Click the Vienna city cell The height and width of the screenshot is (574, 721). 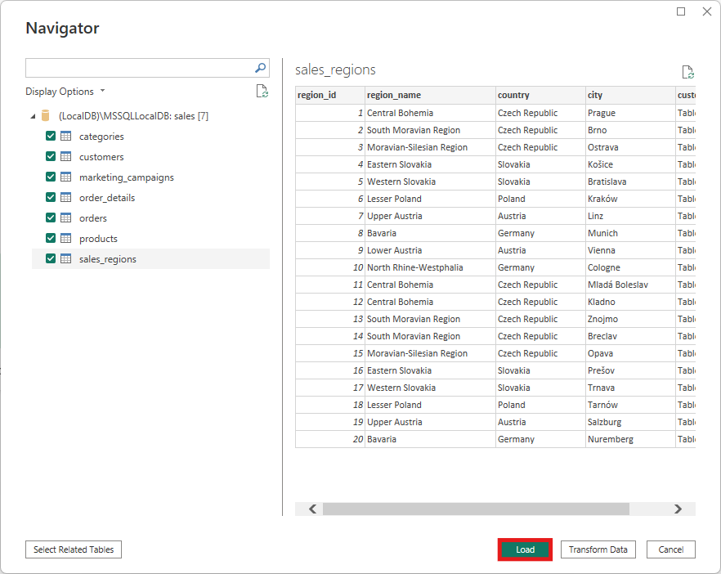click(x=630, y=250)
